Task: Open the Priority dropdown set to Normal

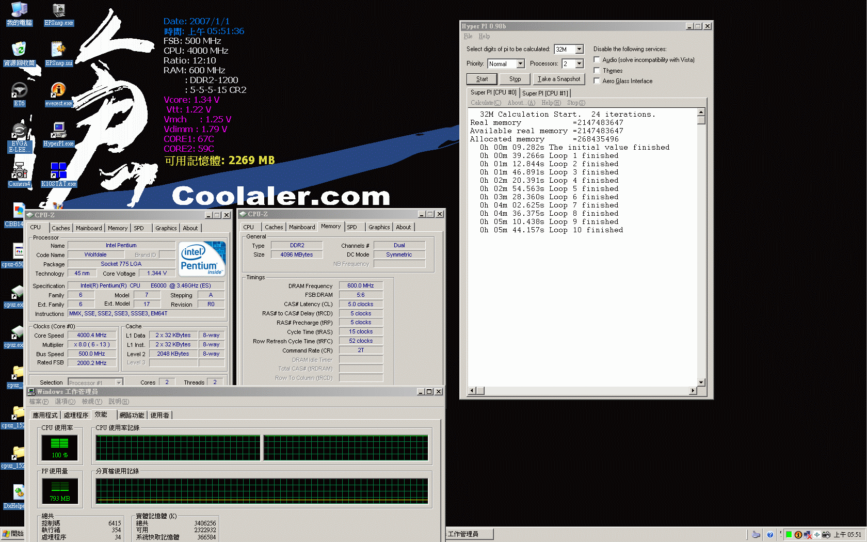Action: tap(520, 63)
